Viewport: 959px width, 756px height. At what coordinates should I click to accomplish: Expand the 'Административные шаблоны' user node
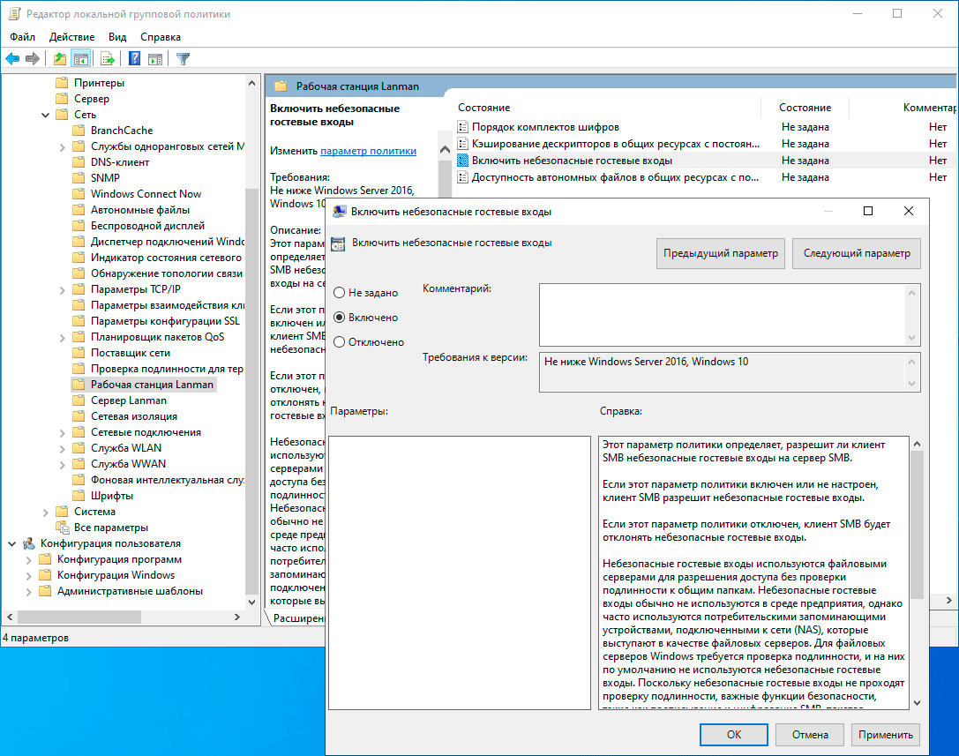tap(29, 591)
